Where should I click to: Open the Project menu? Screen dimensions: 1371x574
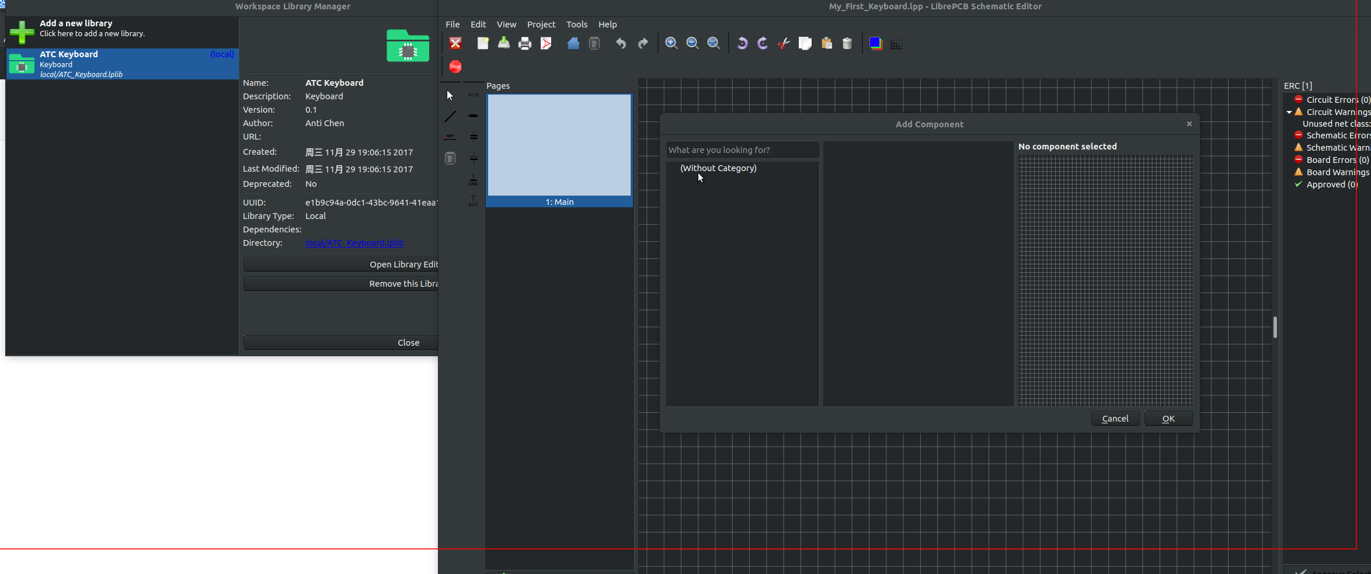[541, 25]
